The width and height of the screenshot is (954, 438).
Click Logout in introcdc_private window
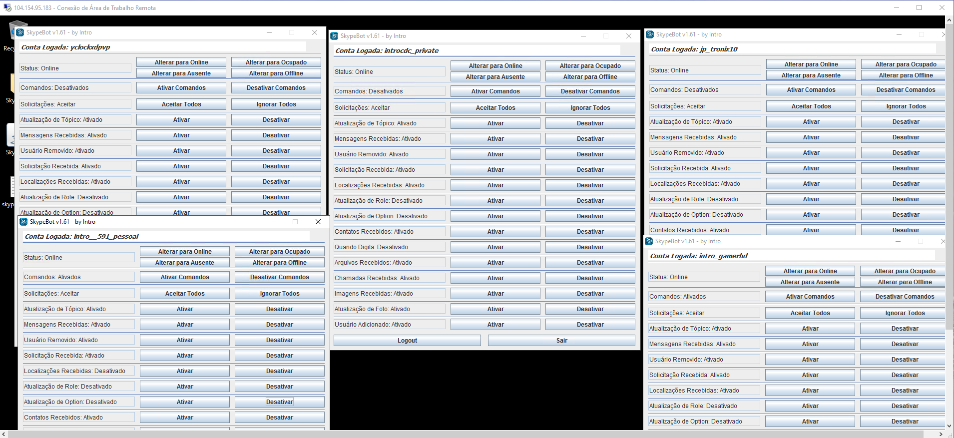pyautogui.click(x=407, y=341)
